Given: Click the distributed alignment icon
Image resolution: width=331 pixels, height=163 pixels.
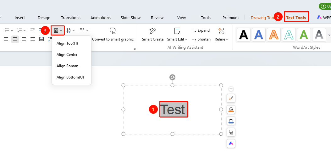Looking at the screenshot, I should click(x=41, y=39).
